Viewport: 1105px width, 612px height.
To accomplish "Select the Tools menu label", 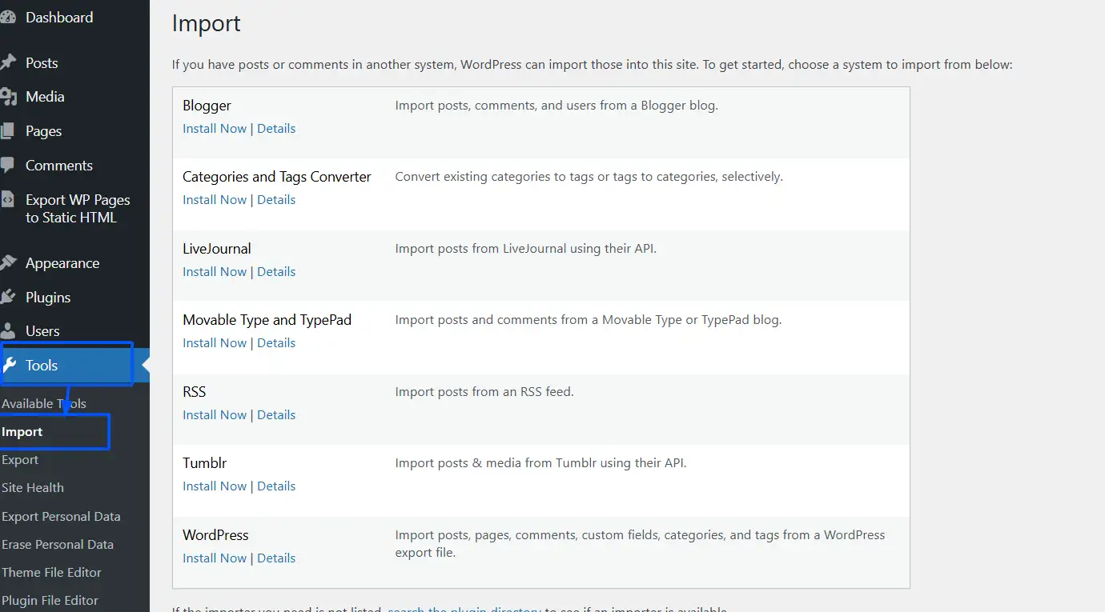I will point(42,366).
